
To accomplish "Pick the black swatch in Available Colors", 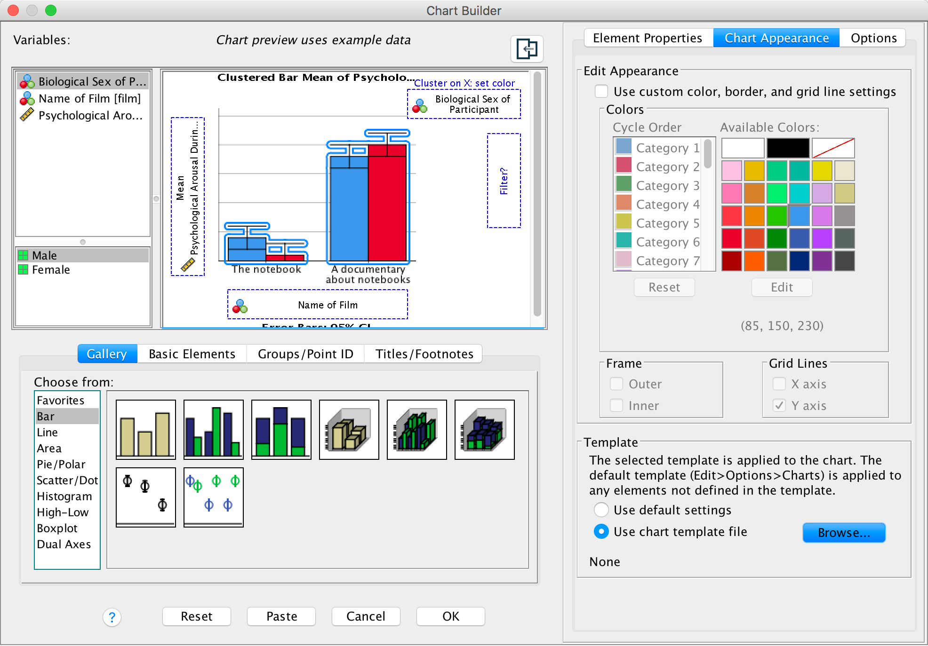I will pos(788,148).
